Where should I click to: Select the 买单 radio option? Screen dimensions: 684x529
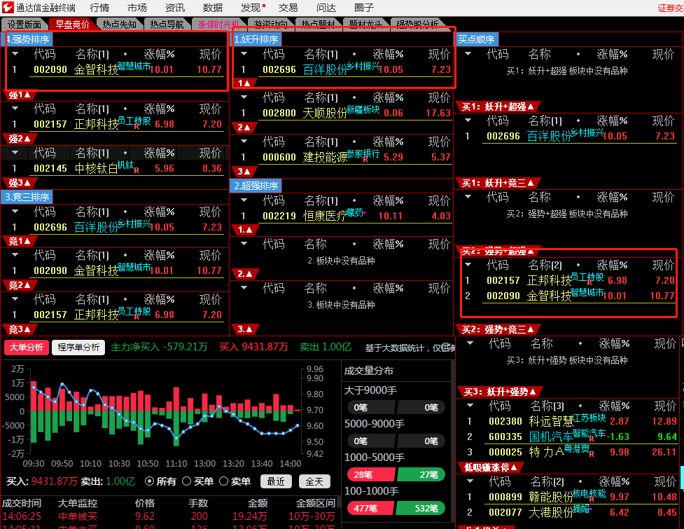tap(186, 481)
